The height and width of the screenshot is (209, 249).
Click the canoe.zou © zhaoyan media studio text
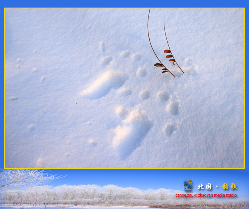(x=206, y=195)
